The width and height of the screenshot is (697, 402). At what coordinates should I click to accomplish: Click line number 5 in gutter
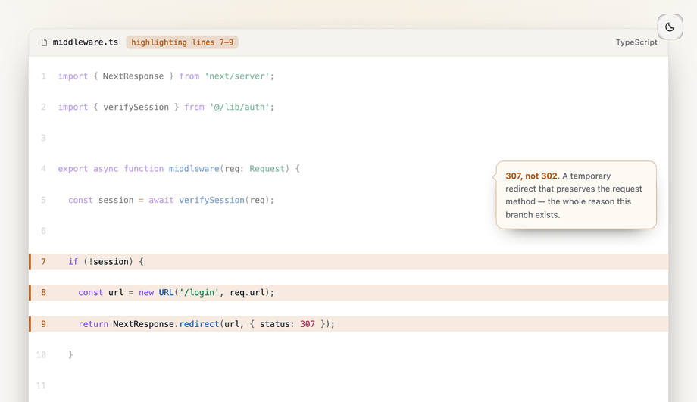44,200
